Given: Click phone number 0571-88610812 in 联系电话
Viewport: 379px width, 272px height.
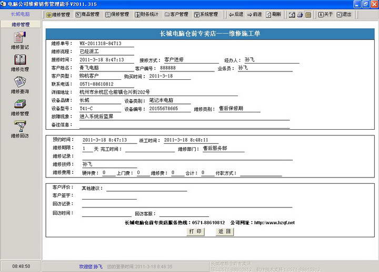Looking at the screenshot, I should tap(96, 84).
